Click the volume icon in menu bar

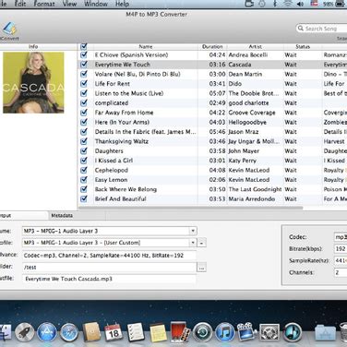pos(300,4)
